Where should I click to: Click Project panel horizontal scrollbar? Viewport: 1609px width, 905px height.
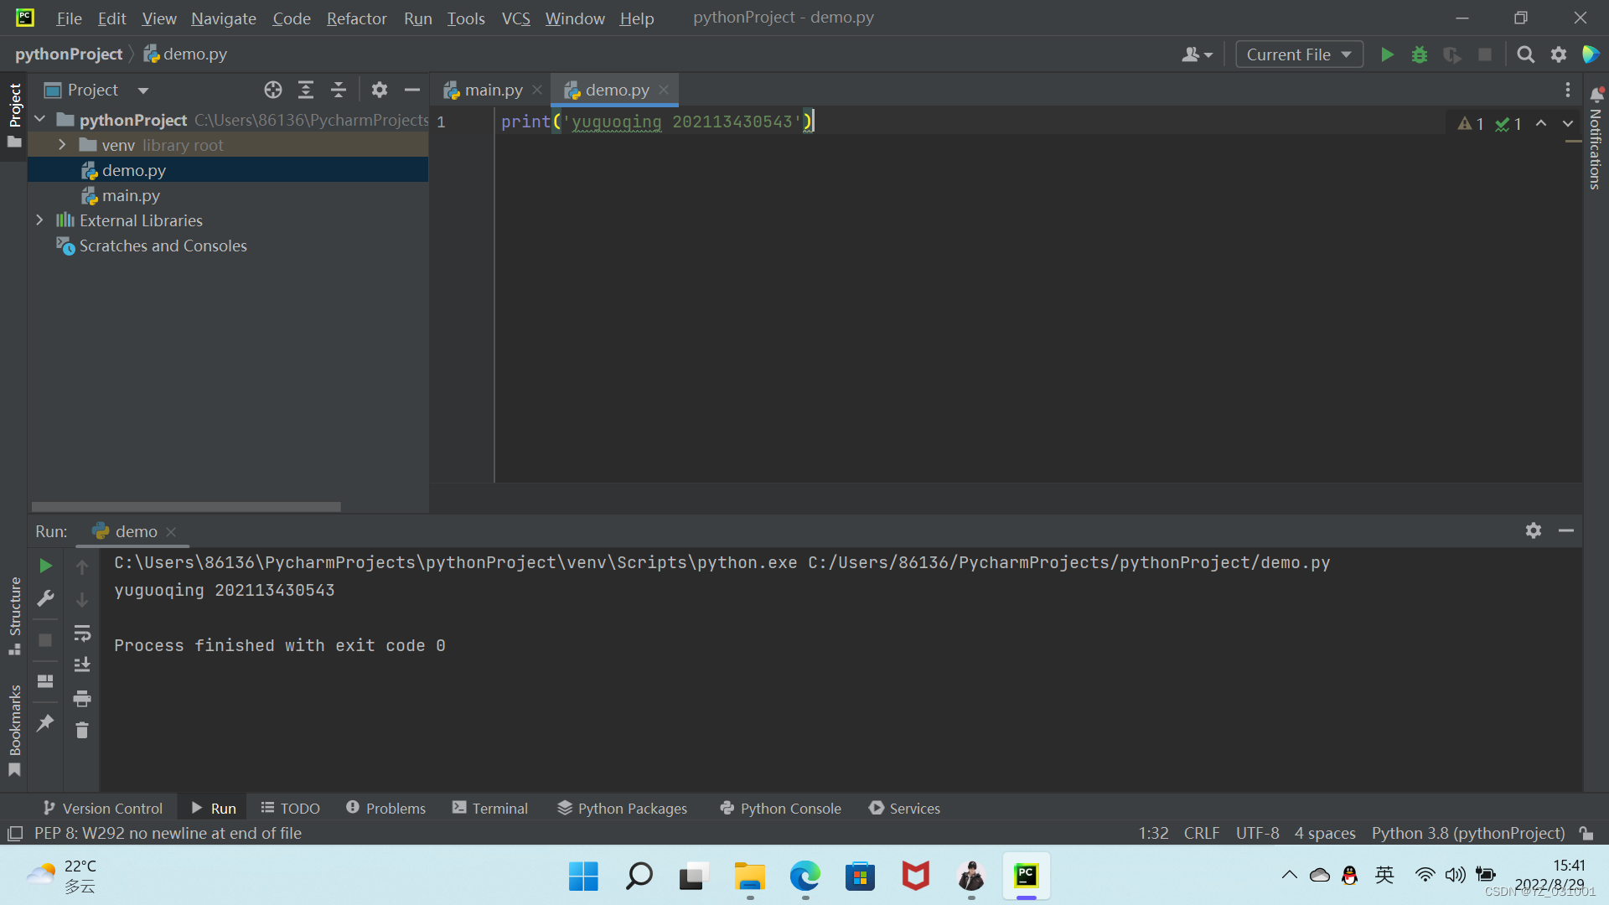[x=186, y=506]
